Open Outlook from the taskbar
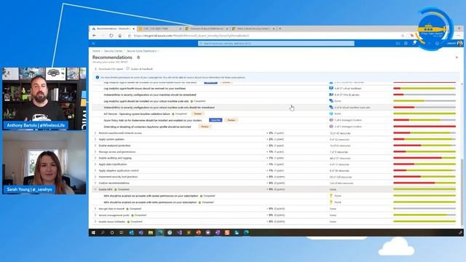Viewport: 466px width, 262px height. tap(131, 233)
